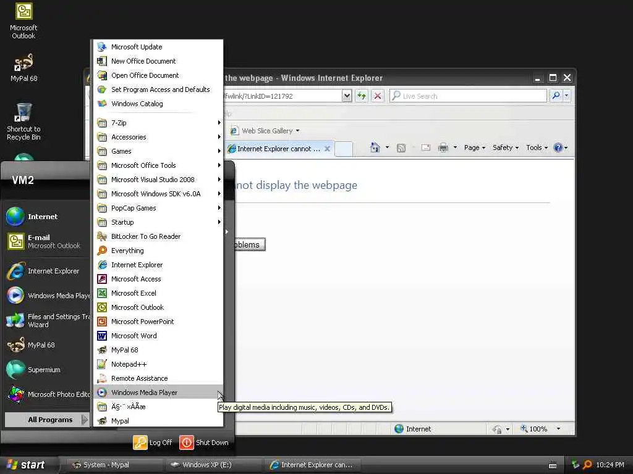
Task: Launch Supermium browser
Action: pos(47,370)
